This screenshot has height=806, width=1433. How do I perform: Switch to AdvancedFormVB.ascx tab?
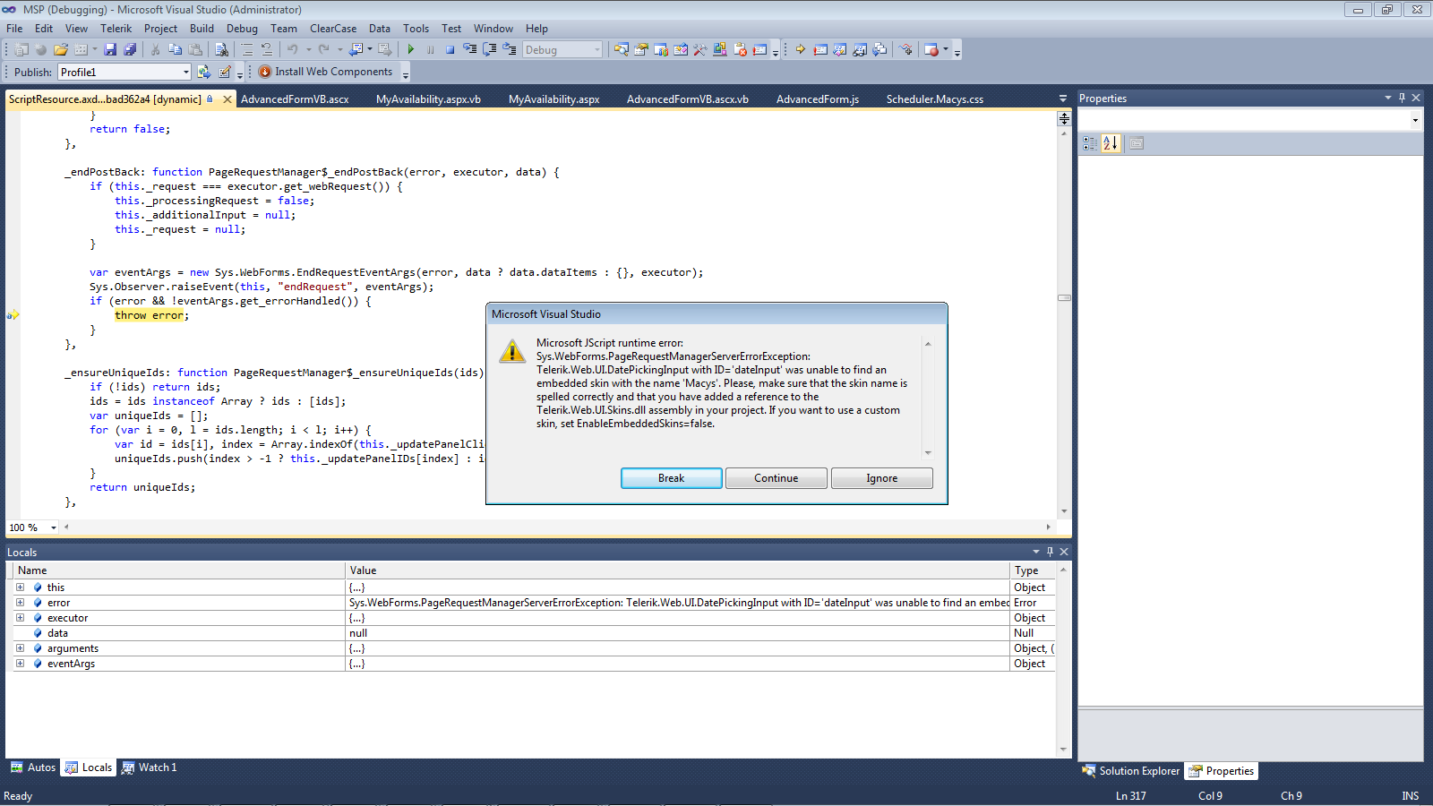click(x=295, y=99)
